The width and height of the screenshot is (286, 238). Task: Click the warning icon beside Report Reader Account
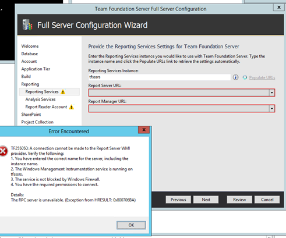[72, 107]
